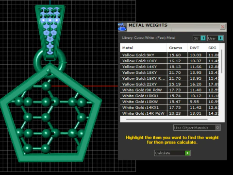Toggle the GV library switch
This screenshot has height=175, width=233.
200,38
